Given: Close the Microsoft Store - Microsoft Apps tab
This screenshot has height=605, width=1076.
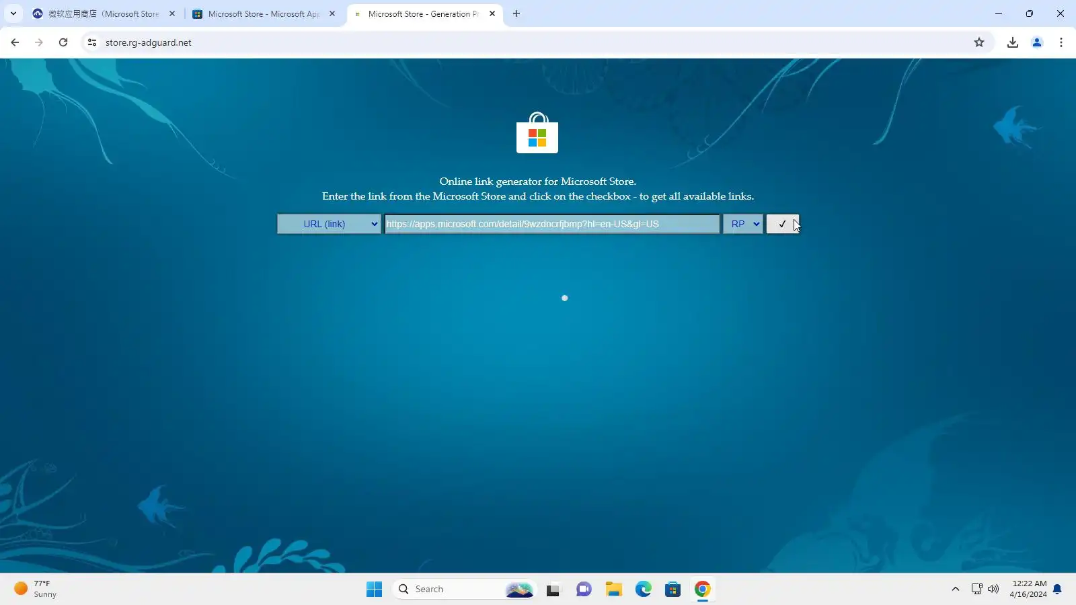Looking at the screenshot, I should coord(332,13).
